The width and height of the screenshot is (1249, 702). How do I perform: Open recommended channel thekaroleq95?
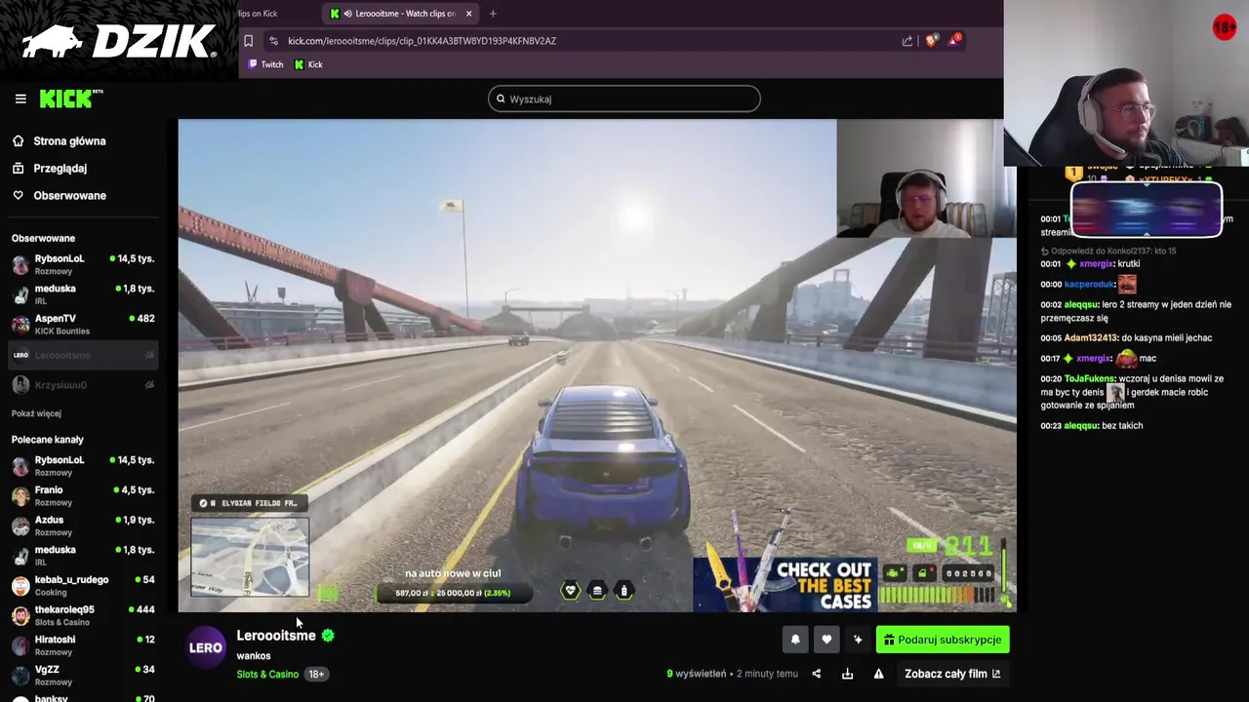click(83, 615)
